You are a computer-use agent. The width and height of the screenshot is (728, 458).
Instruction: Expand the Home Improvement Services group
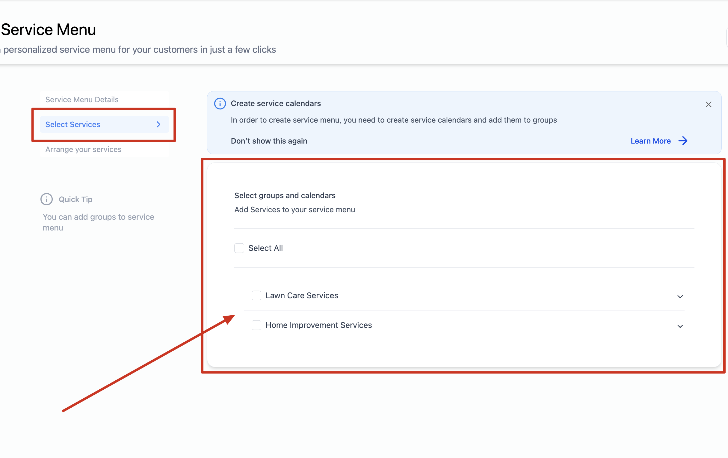(x=680, y=326)
